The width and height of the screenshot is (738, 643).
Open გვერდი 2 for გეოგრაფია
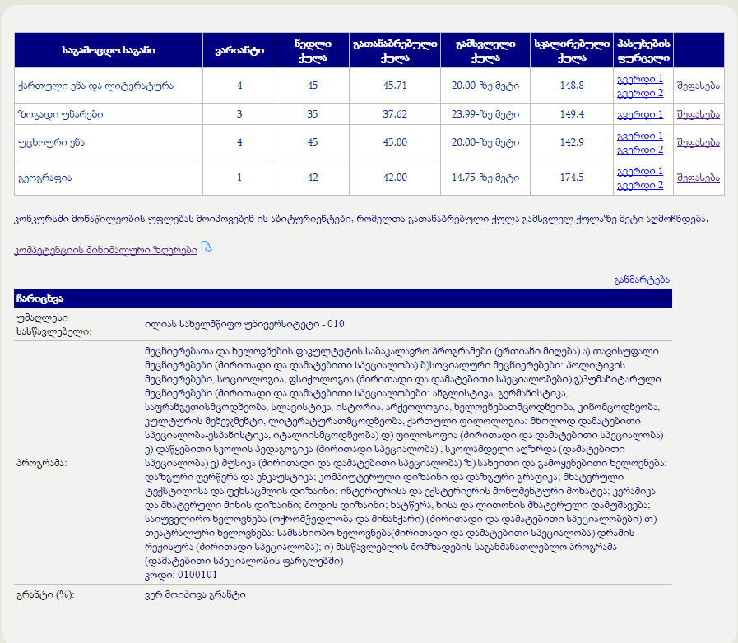(639, 185)
